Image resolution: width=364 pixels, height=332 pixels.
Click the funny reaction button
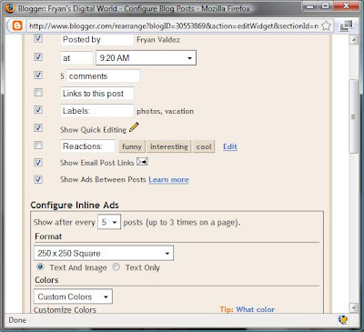coord(132,146)
